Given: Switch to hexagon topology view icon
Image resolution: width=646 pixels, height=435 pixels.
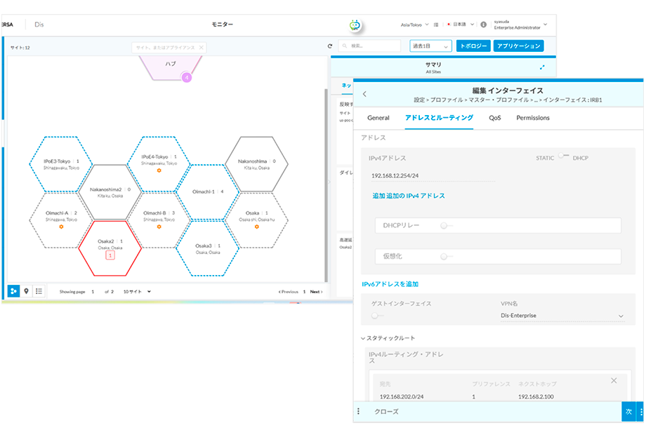Looking at the screenshot, I should [x=14, y=291].
